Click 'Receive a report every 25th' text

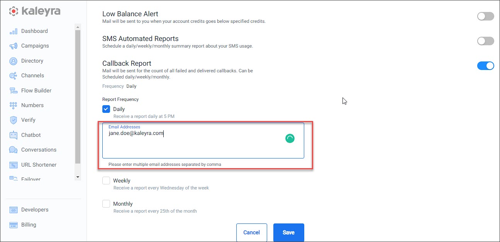pyautogui.click(x=155, y=211)
